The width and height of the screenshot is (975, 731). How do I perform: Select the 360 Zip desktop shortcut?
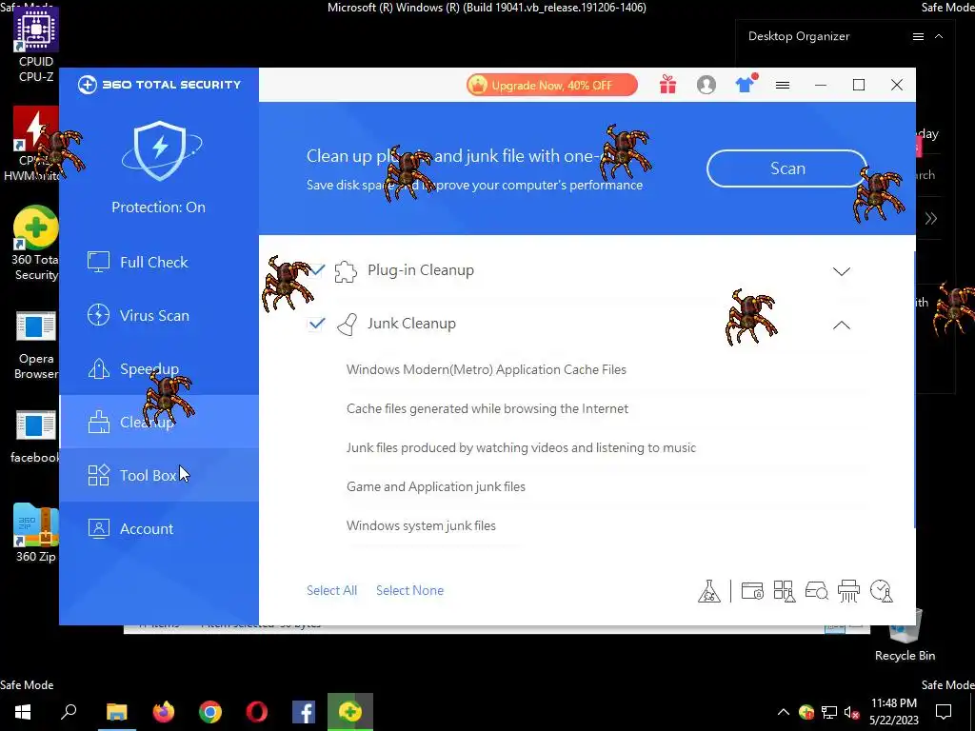tap(36, 533)
